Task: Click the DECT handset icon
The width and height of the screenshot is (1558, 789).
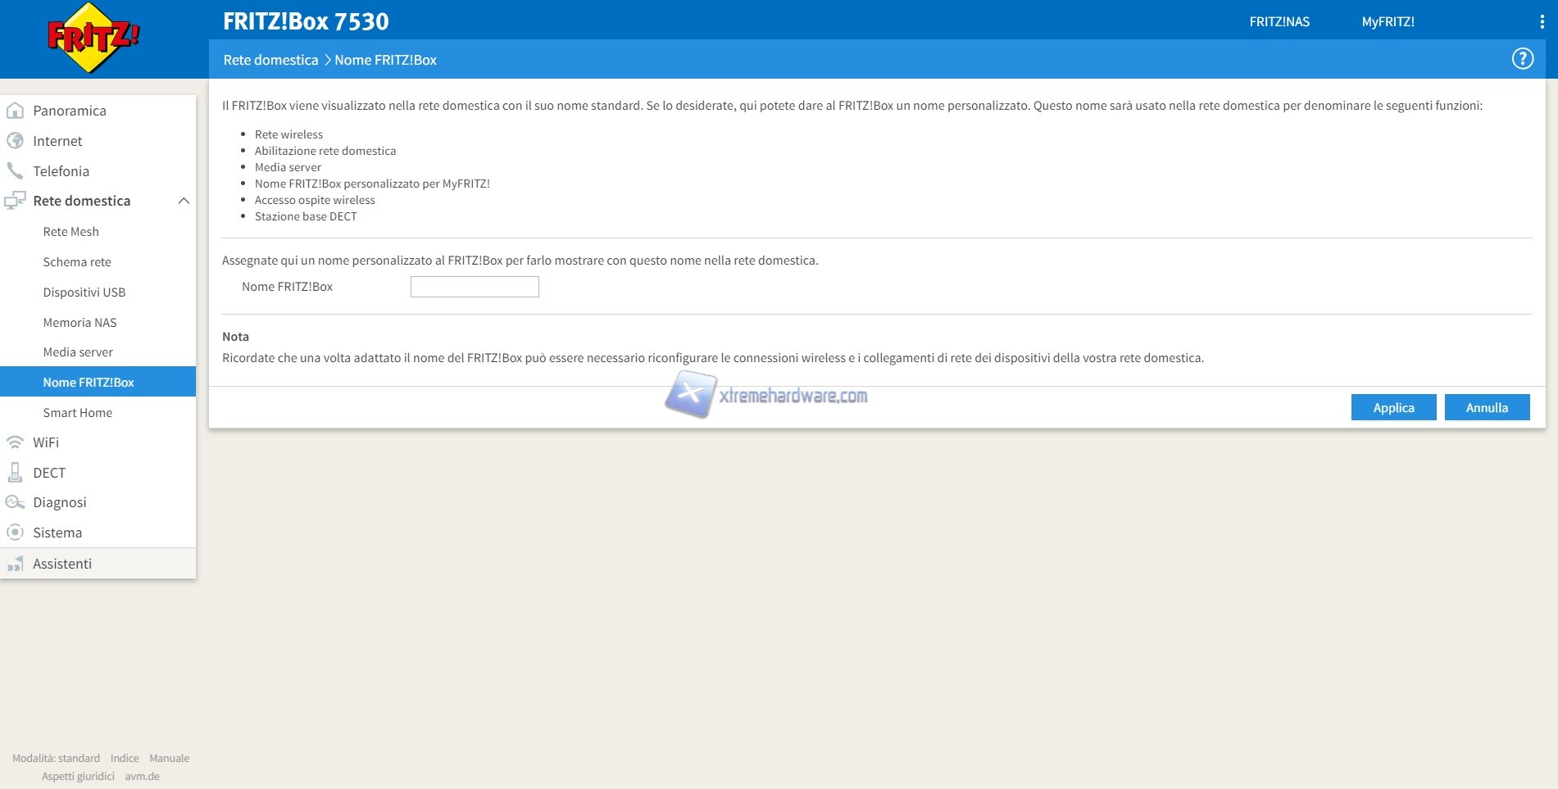Action: 15,473
